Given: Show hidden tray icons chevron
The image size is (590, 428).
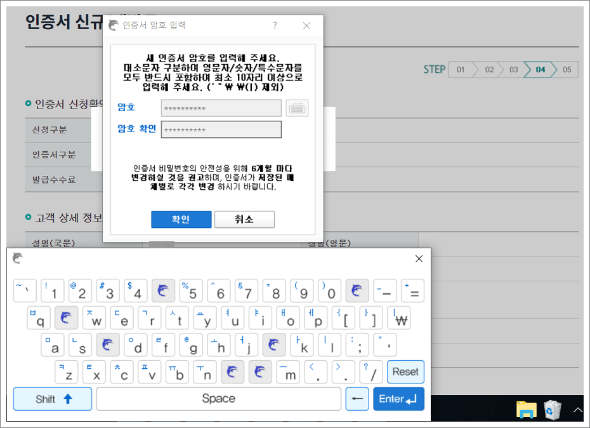Looking at the screenshot, I should pos(577,410).
